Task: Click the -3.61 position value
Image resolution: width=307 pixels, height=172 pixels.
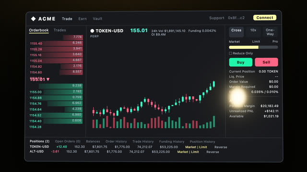Action: pyautogui.click(x=55, y=151)
